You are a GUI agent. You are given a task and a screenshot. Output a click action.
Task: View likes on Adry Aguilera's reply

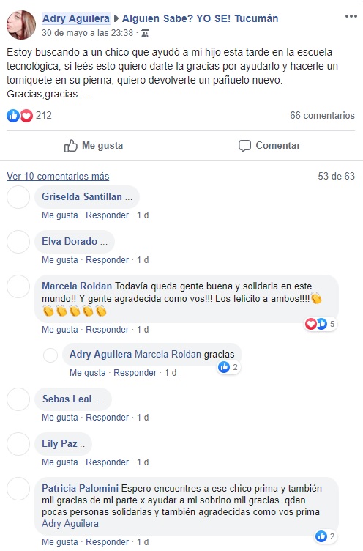(228, 368)
